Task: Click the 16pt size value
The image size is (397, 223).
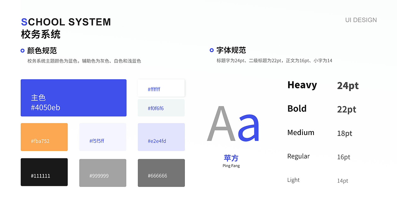Action: click(x=344, y=157)
